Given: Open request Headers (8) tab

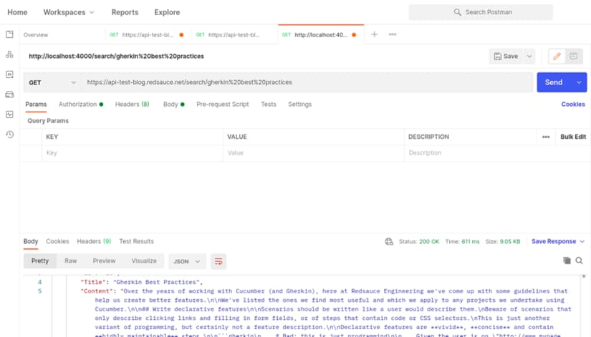Looking at the screenshot, I should pos(133,104).
